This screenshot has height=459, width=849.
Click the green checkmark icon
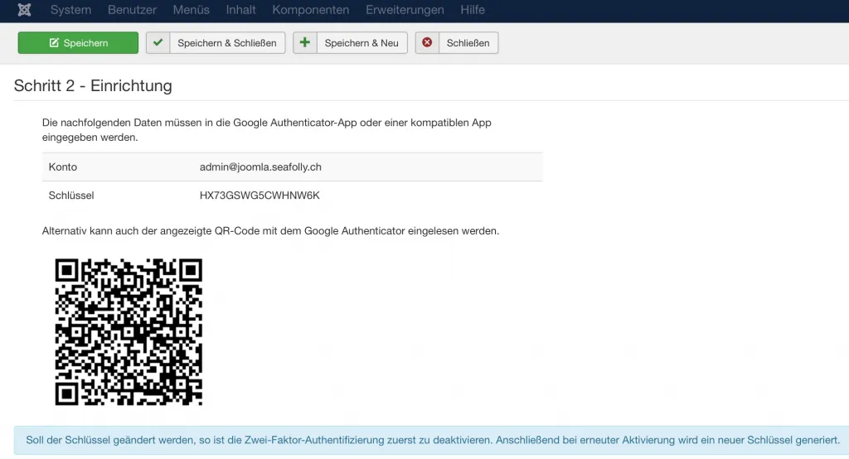click(x=158, y=43)
